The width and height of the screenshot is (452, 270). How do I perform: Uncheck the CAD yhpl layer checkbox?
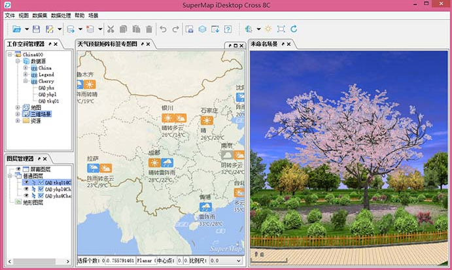(x=41, y=189)
